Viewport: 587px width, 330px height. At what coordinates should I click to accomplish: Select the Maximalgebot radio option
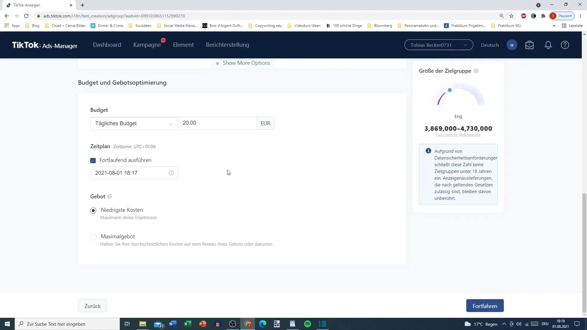93,237
